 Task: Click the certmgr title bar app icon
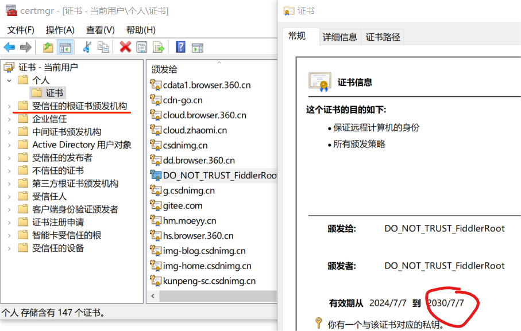tap(11, 11)
